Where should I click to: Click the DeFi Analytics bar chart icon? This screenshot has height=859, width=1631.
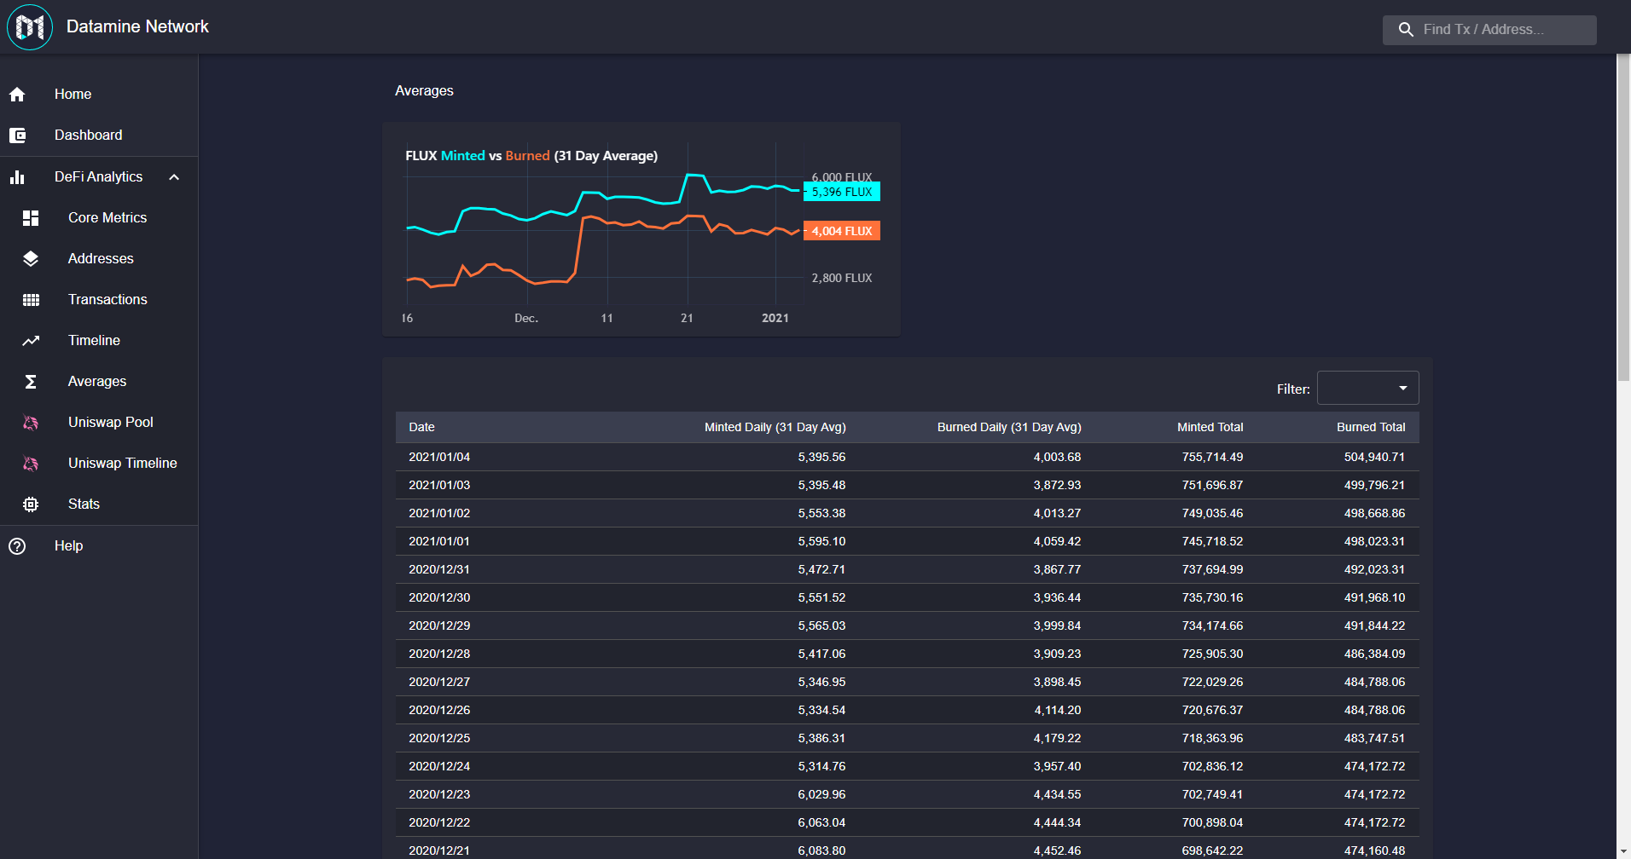coord(17,177)
